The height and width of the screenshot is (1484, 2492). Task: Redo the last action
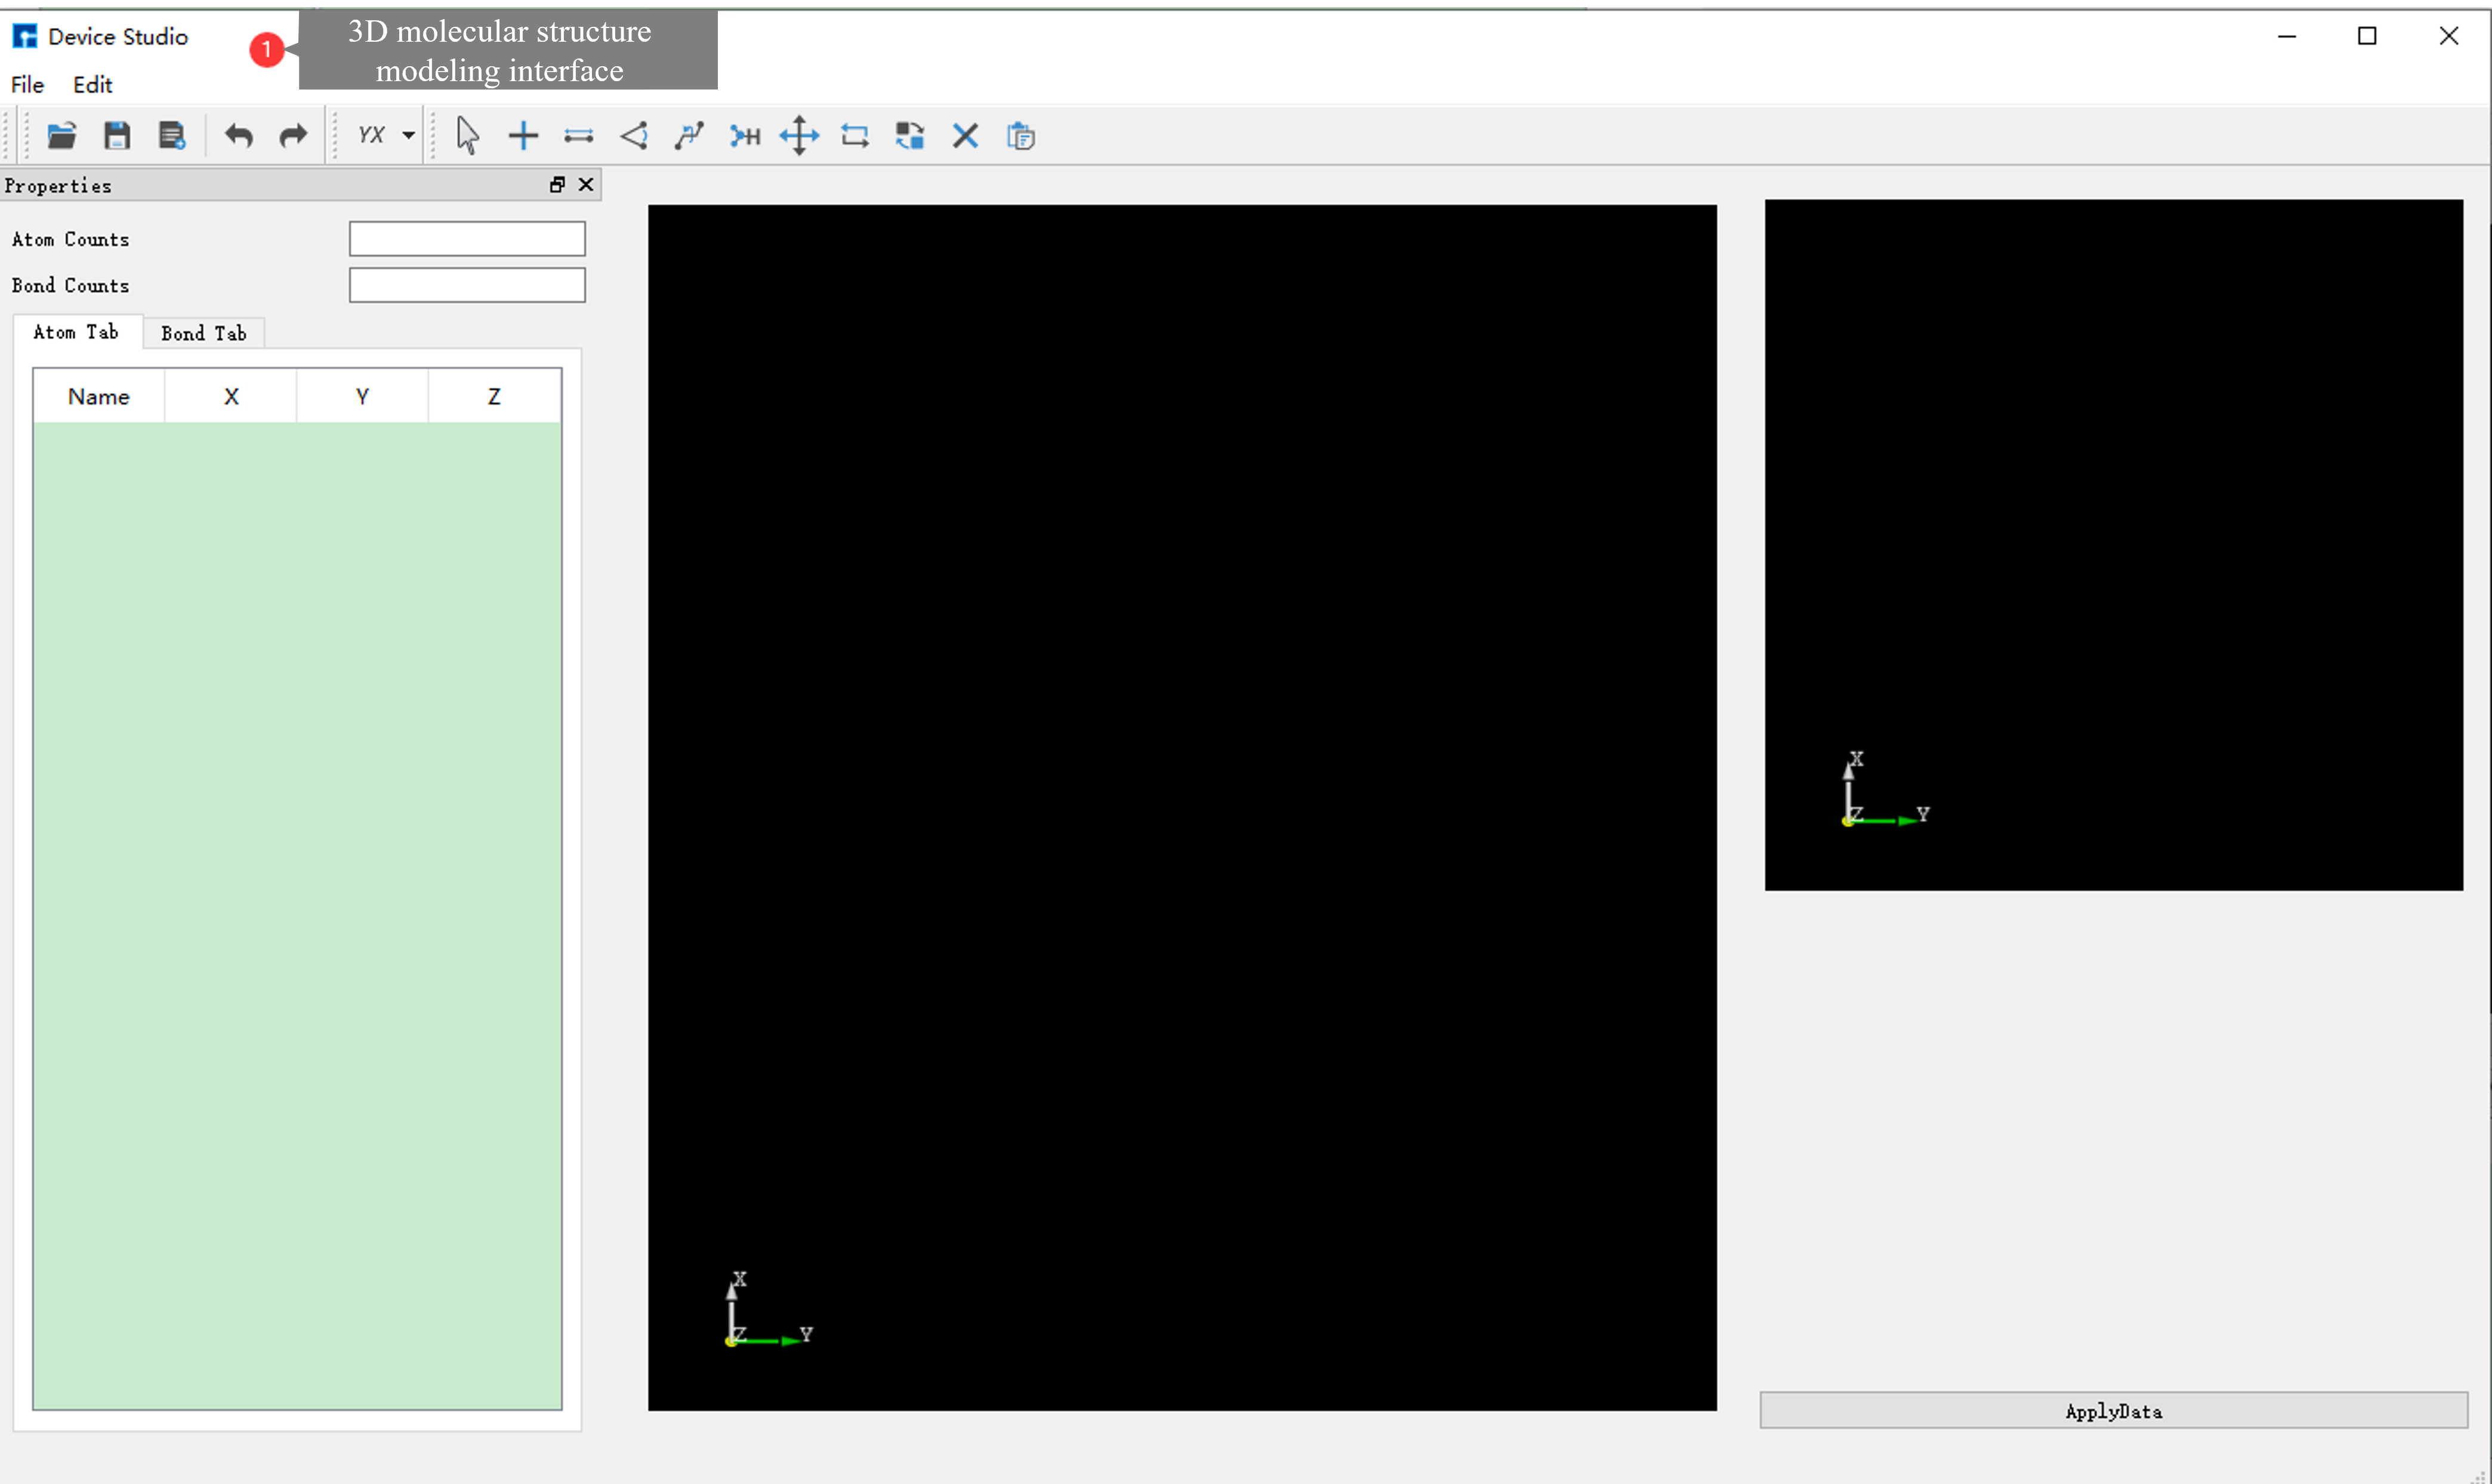293,135
